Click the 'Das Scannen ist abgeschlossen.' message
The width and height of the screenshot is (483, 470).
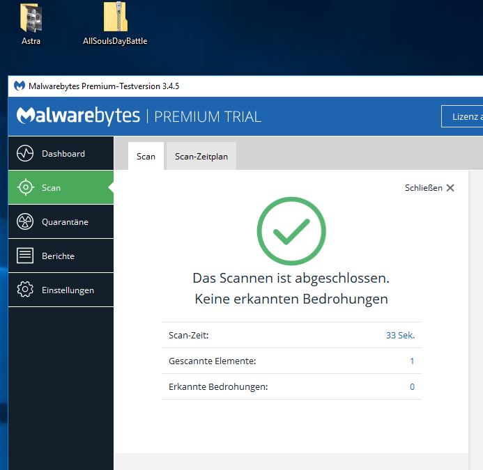291,279
